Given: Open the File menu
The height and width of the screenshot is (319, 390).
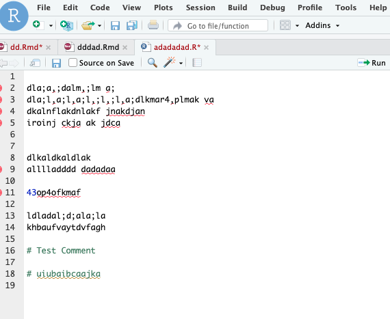Looking at the screenshot, I should tap(44, 8).
